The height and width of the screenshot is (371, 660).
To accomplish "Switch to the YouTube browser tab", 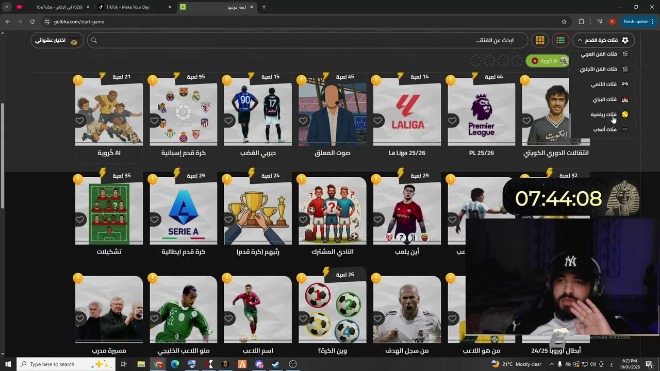I will pos(54,7).
